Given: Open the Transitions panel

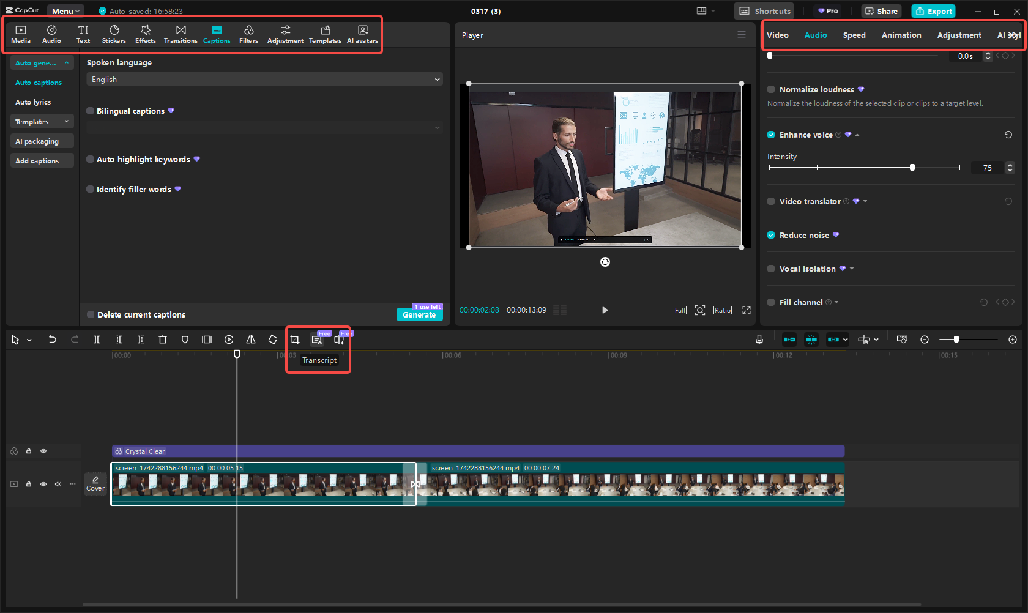Looking at the screenshot, I should click(181, 34).
